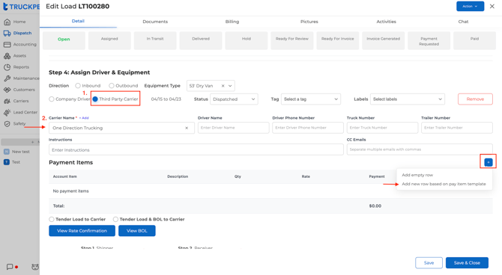Set load status to Ready For Review
502x275 pixels.
tap(292, 40)
